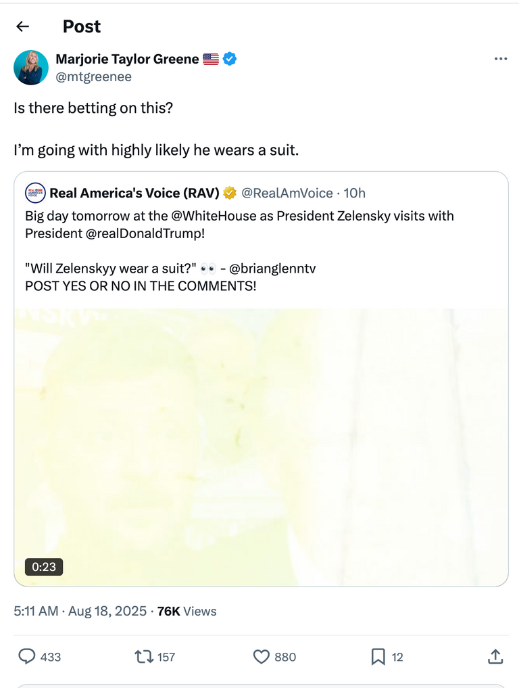Share the post via upload icon
Viewport: 519px width, 688px height.
coord(495,656)
